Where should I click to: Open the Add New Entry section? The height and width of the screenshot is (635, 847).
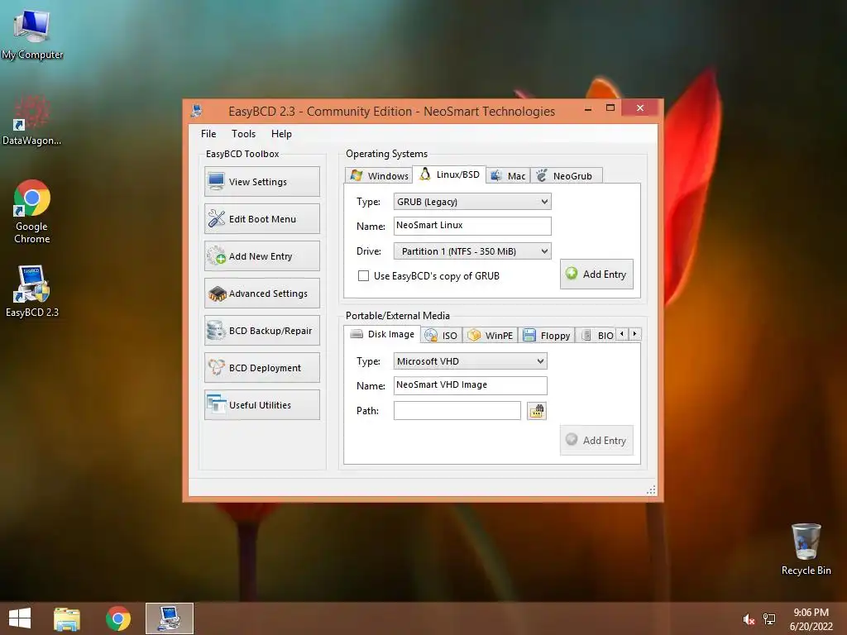coord(262,256)
